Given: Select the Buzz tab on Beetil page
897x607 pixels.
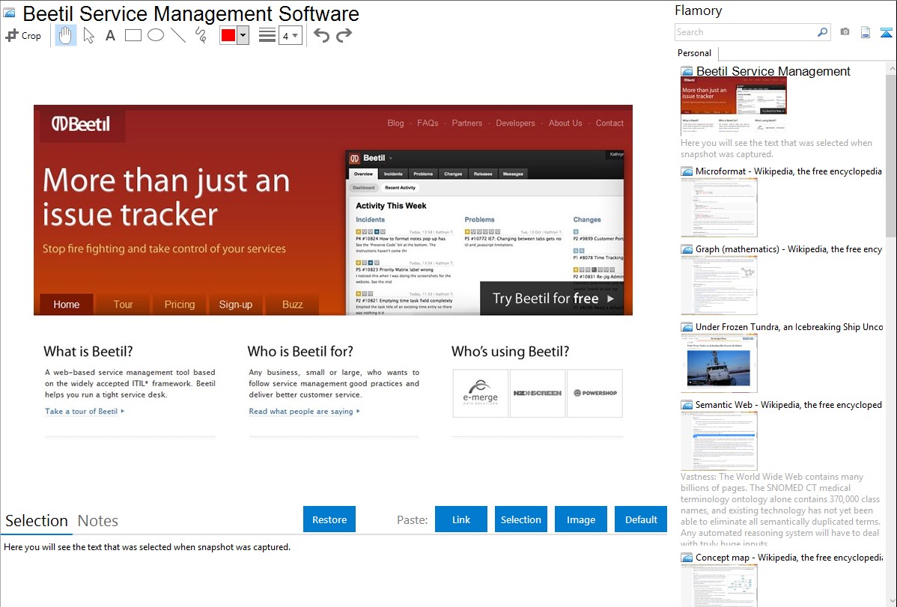Looking at the screenshot, I should [x=292, y=305].
